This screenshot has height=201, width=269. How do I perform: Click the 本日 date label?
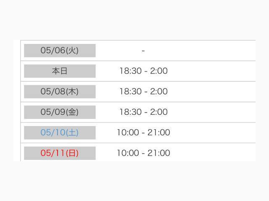(x=60, y=71)
